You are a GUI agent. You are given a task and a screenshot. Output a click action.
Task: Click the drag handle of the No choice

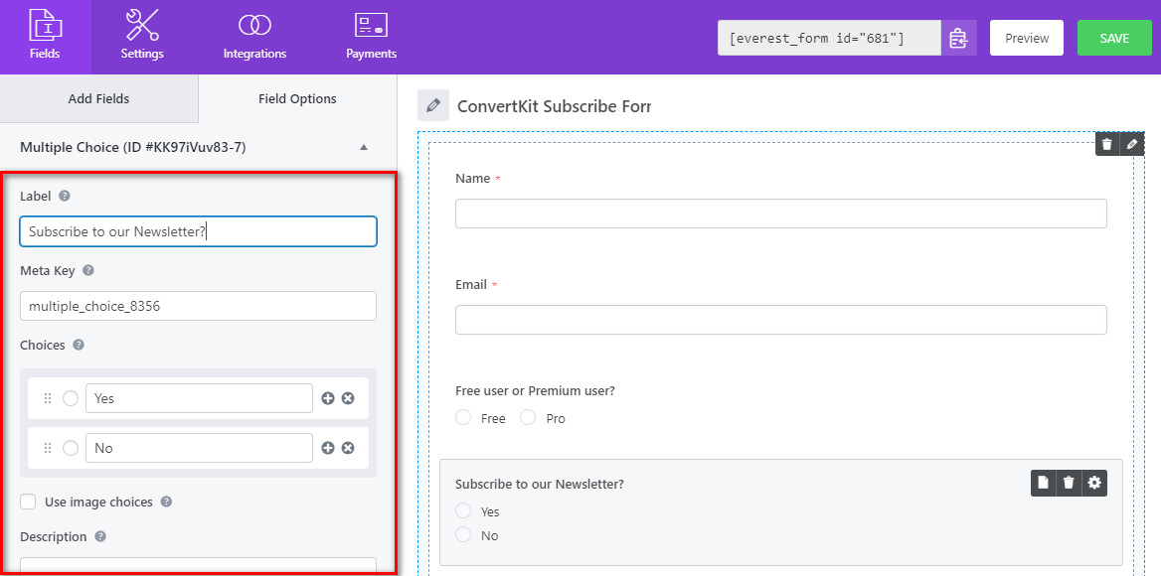(47, 448)
